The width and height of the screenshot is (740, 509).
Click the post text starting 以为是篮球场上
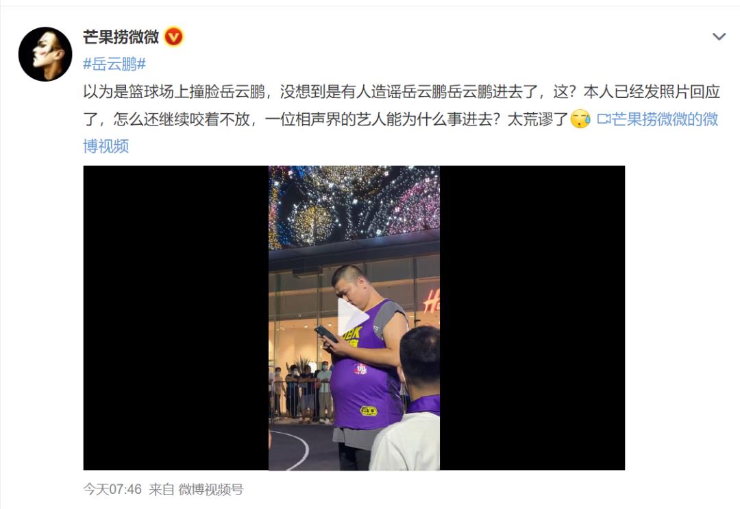pos(401,91)
